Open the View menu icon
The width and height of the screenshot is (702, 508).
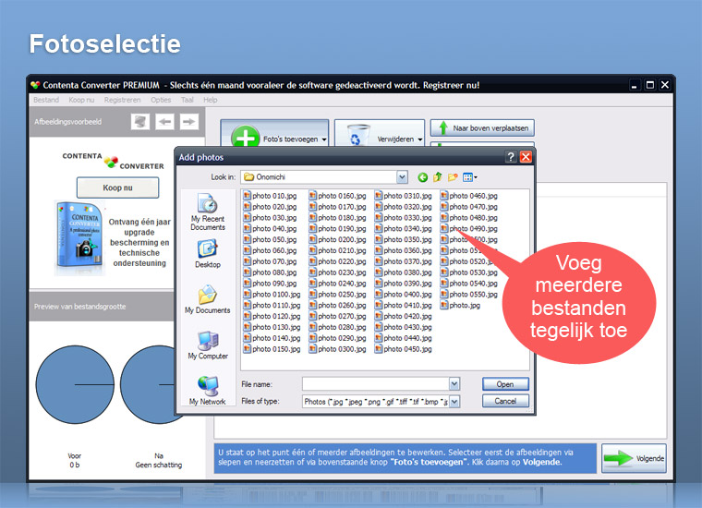pyautogui.click(x=469, y=177)
